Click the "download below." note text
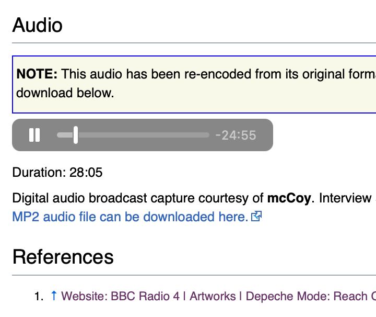This screenshot has width=376, height=317. [x=65, y=93]
